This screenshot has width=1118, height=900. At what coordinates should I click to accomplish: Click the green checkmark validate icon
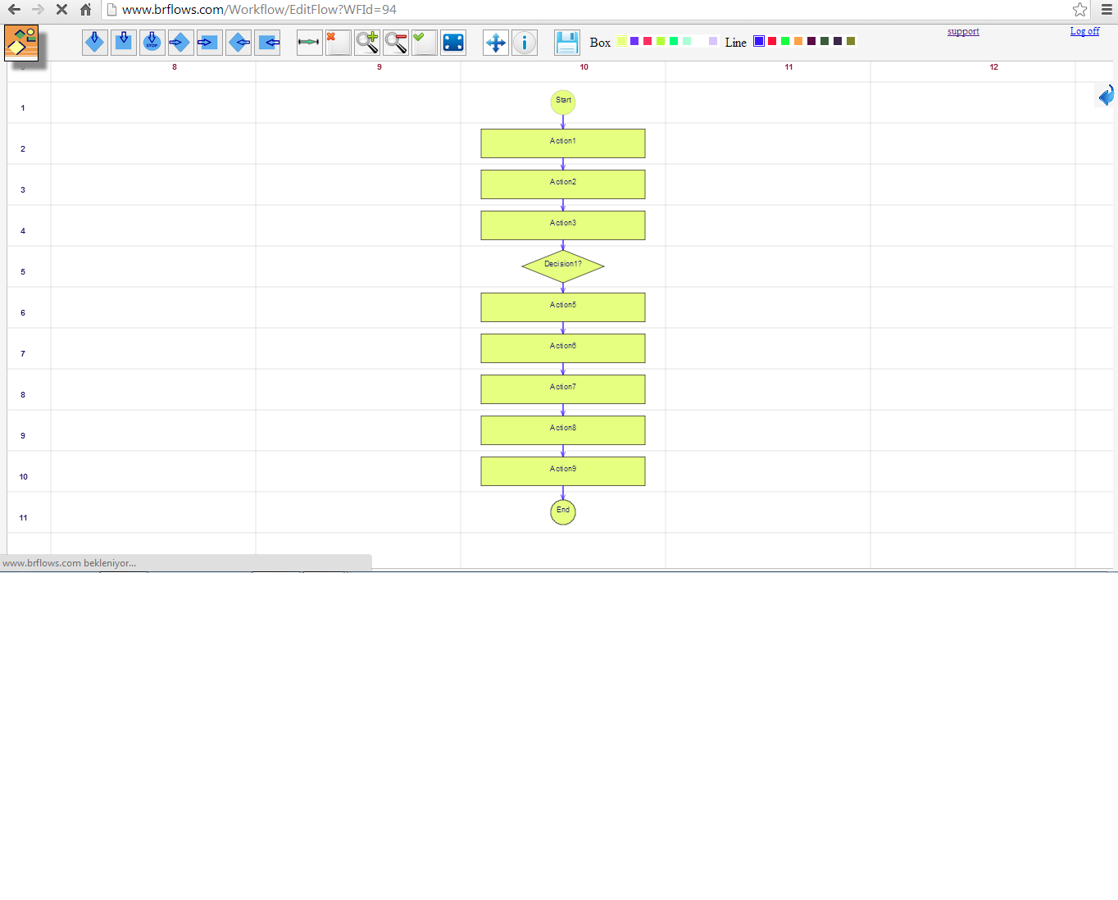[424, 42]
